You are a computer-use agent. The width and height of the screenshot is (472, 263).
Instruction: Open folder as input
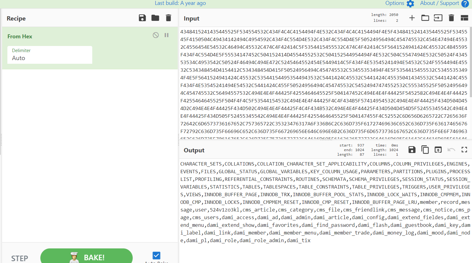pos(425,18)
